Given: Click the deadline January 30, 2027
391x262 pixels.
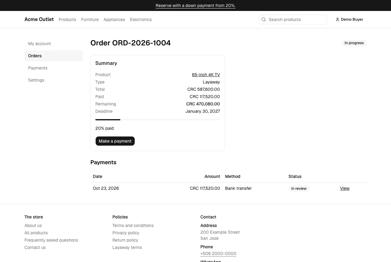Looking at the screenshot, I should click(203, 111).
